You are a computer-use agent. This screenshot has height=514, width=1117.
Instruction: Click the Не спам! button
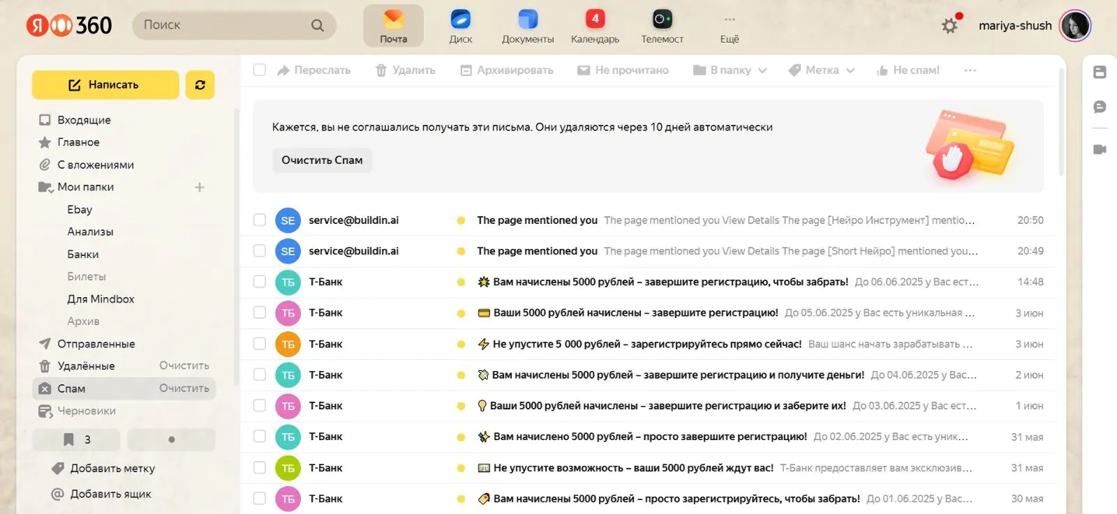coord(908,70)
